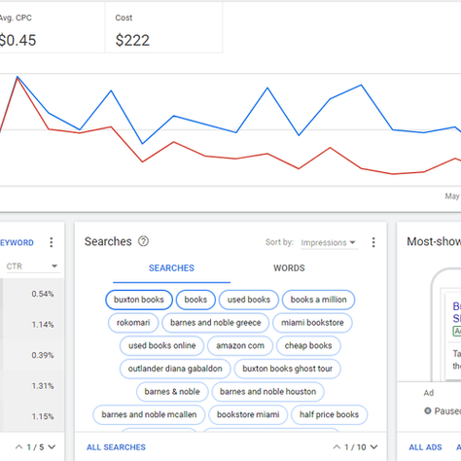This screenshot has height=461, width=461.
Task: Select the 'cheap books' search chip
Action: [308, 345]
